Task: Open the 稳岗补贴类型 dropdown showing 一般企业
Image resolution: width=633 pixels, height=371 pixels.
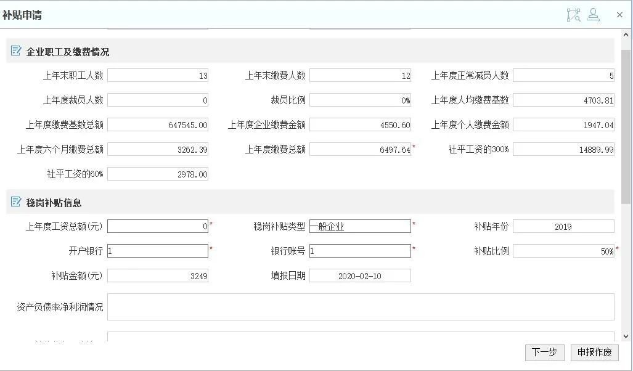Action: point(360,226)
